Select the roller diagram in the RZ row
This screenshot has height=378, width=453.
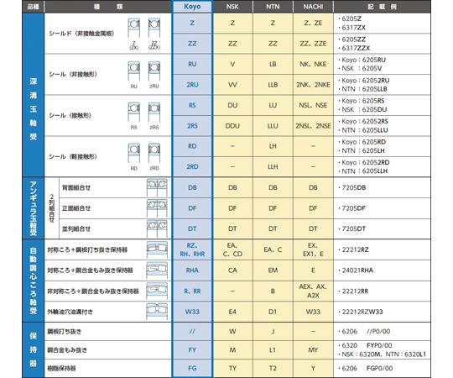pos(157,249)
